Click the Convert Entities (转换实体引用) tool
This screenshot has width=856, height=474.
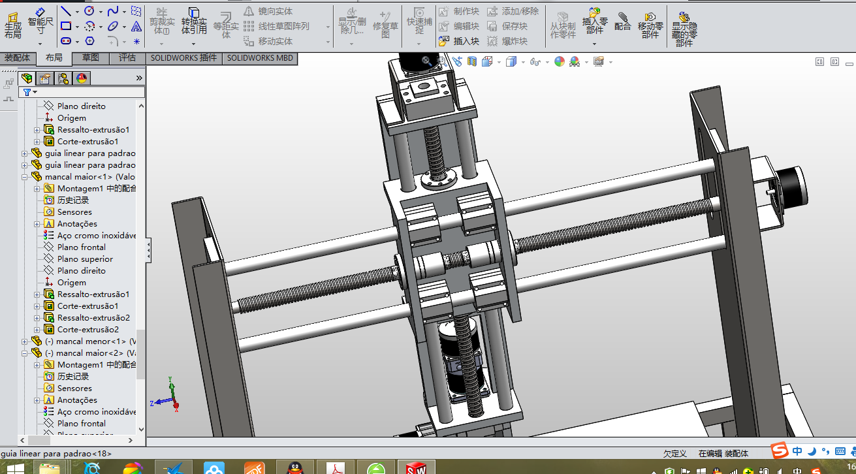click(194, 22)
